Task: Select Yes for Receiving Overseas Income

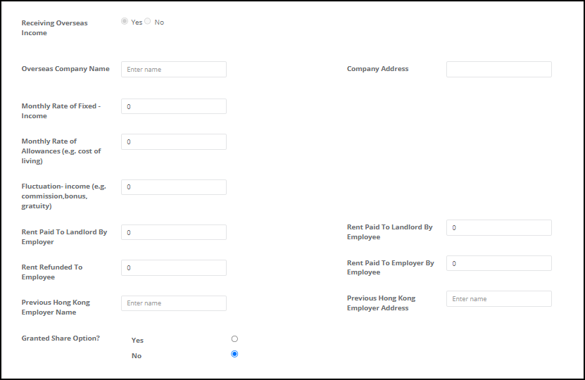Action: pos(125,21)
